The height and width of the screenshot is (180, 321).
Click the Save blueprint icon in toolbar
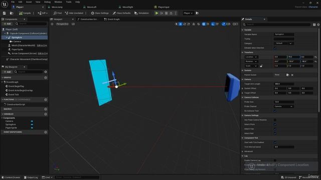[x=5, y=13]
